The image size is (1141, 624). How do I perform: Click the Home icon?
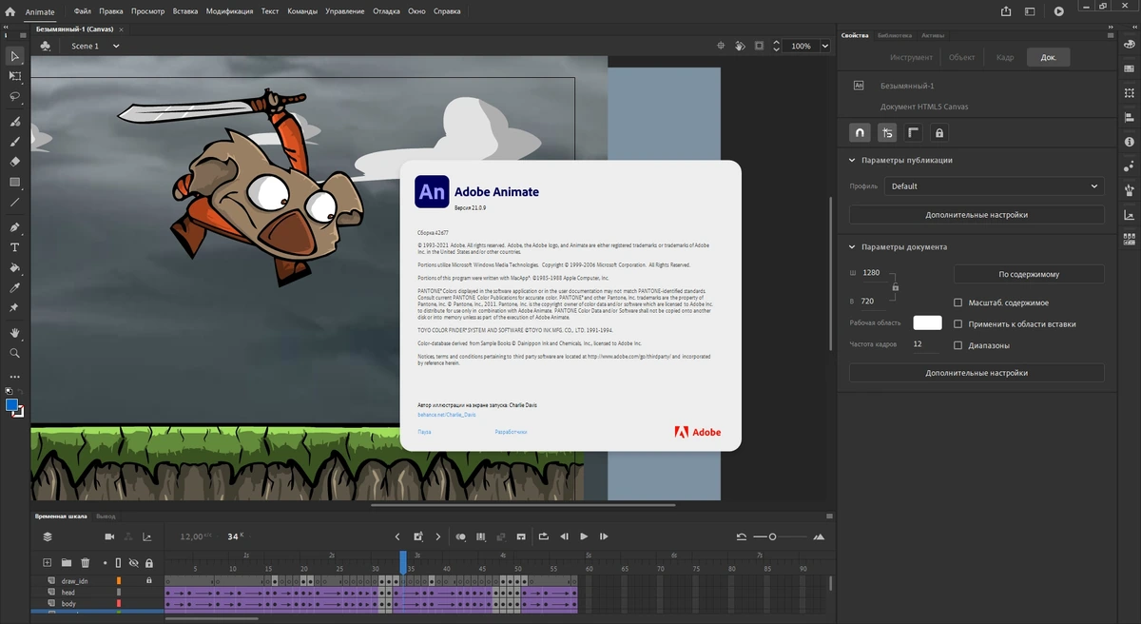(9, 11)
